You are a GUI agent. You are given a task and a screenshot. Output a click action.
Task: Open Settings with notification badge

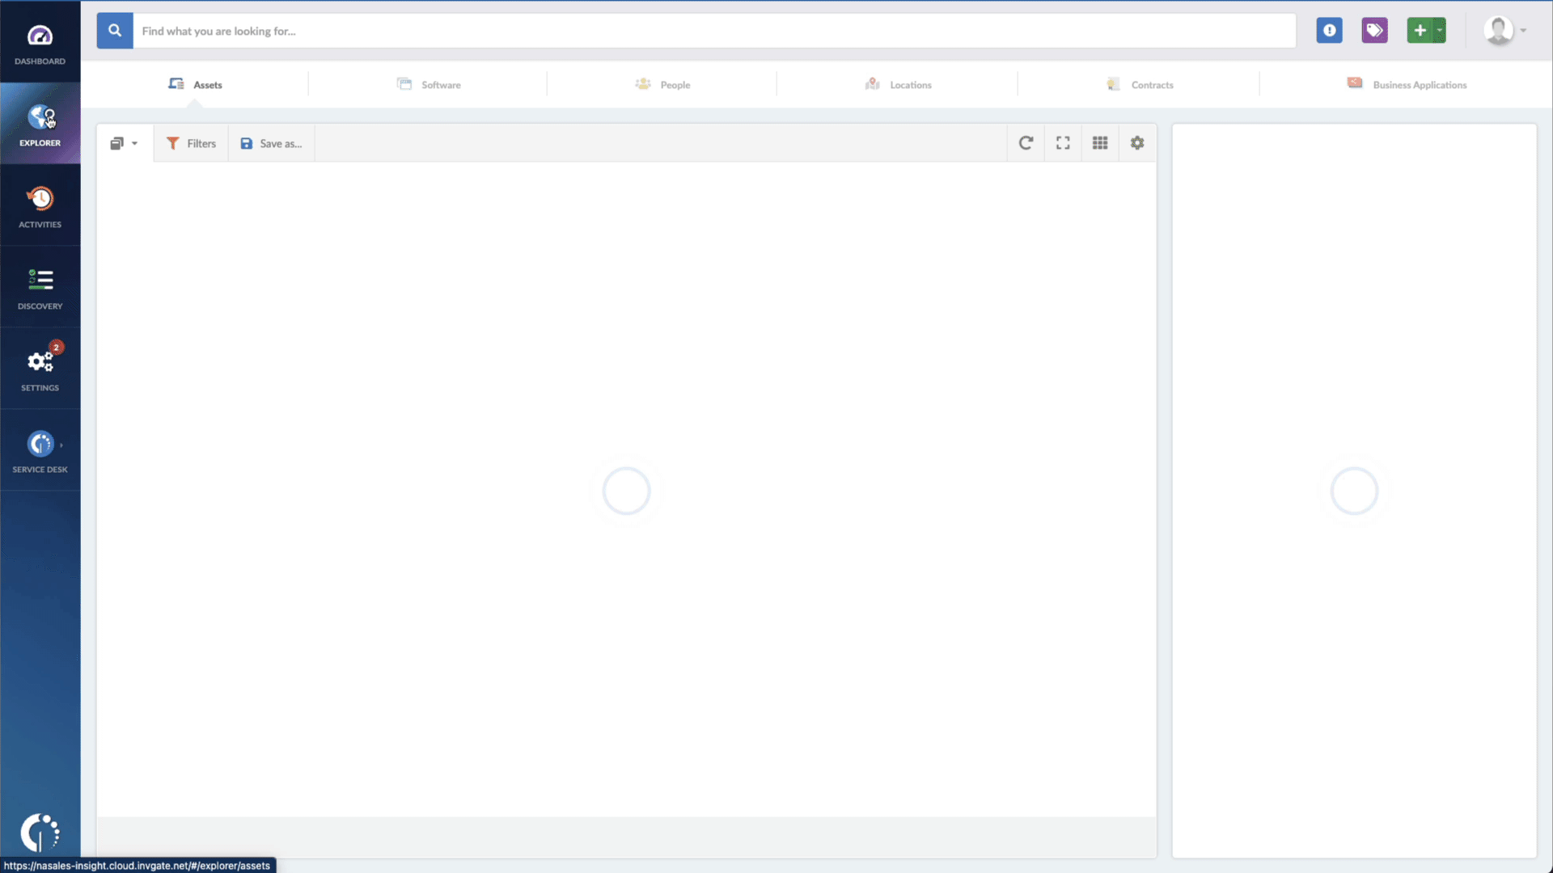(x=40, y=368)
